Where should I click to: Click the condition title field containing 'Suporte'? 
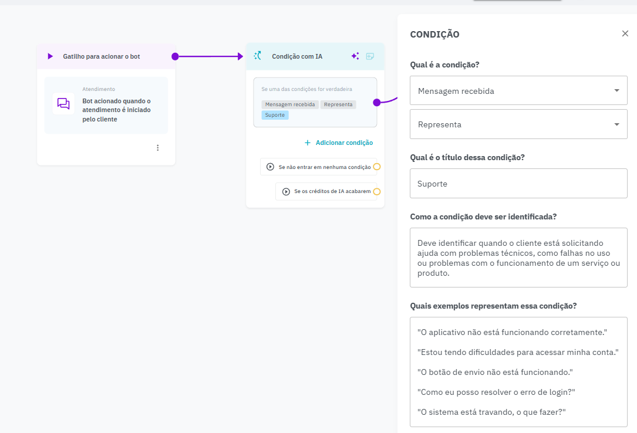pyautogui.click(x=518, y=184)
